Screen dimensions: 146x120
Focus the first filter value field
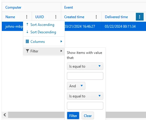click(85, 76)
